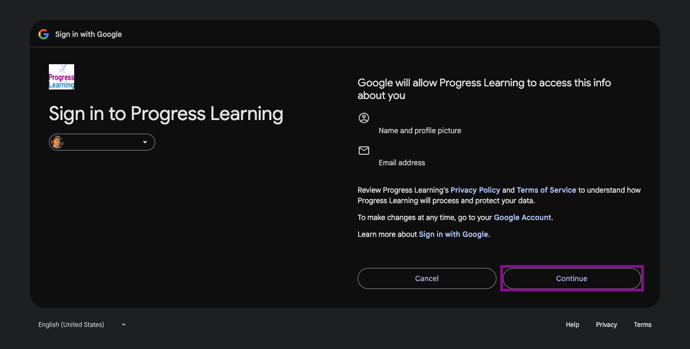
Task: Open the footer Privacy link
Action: [606, 325]
